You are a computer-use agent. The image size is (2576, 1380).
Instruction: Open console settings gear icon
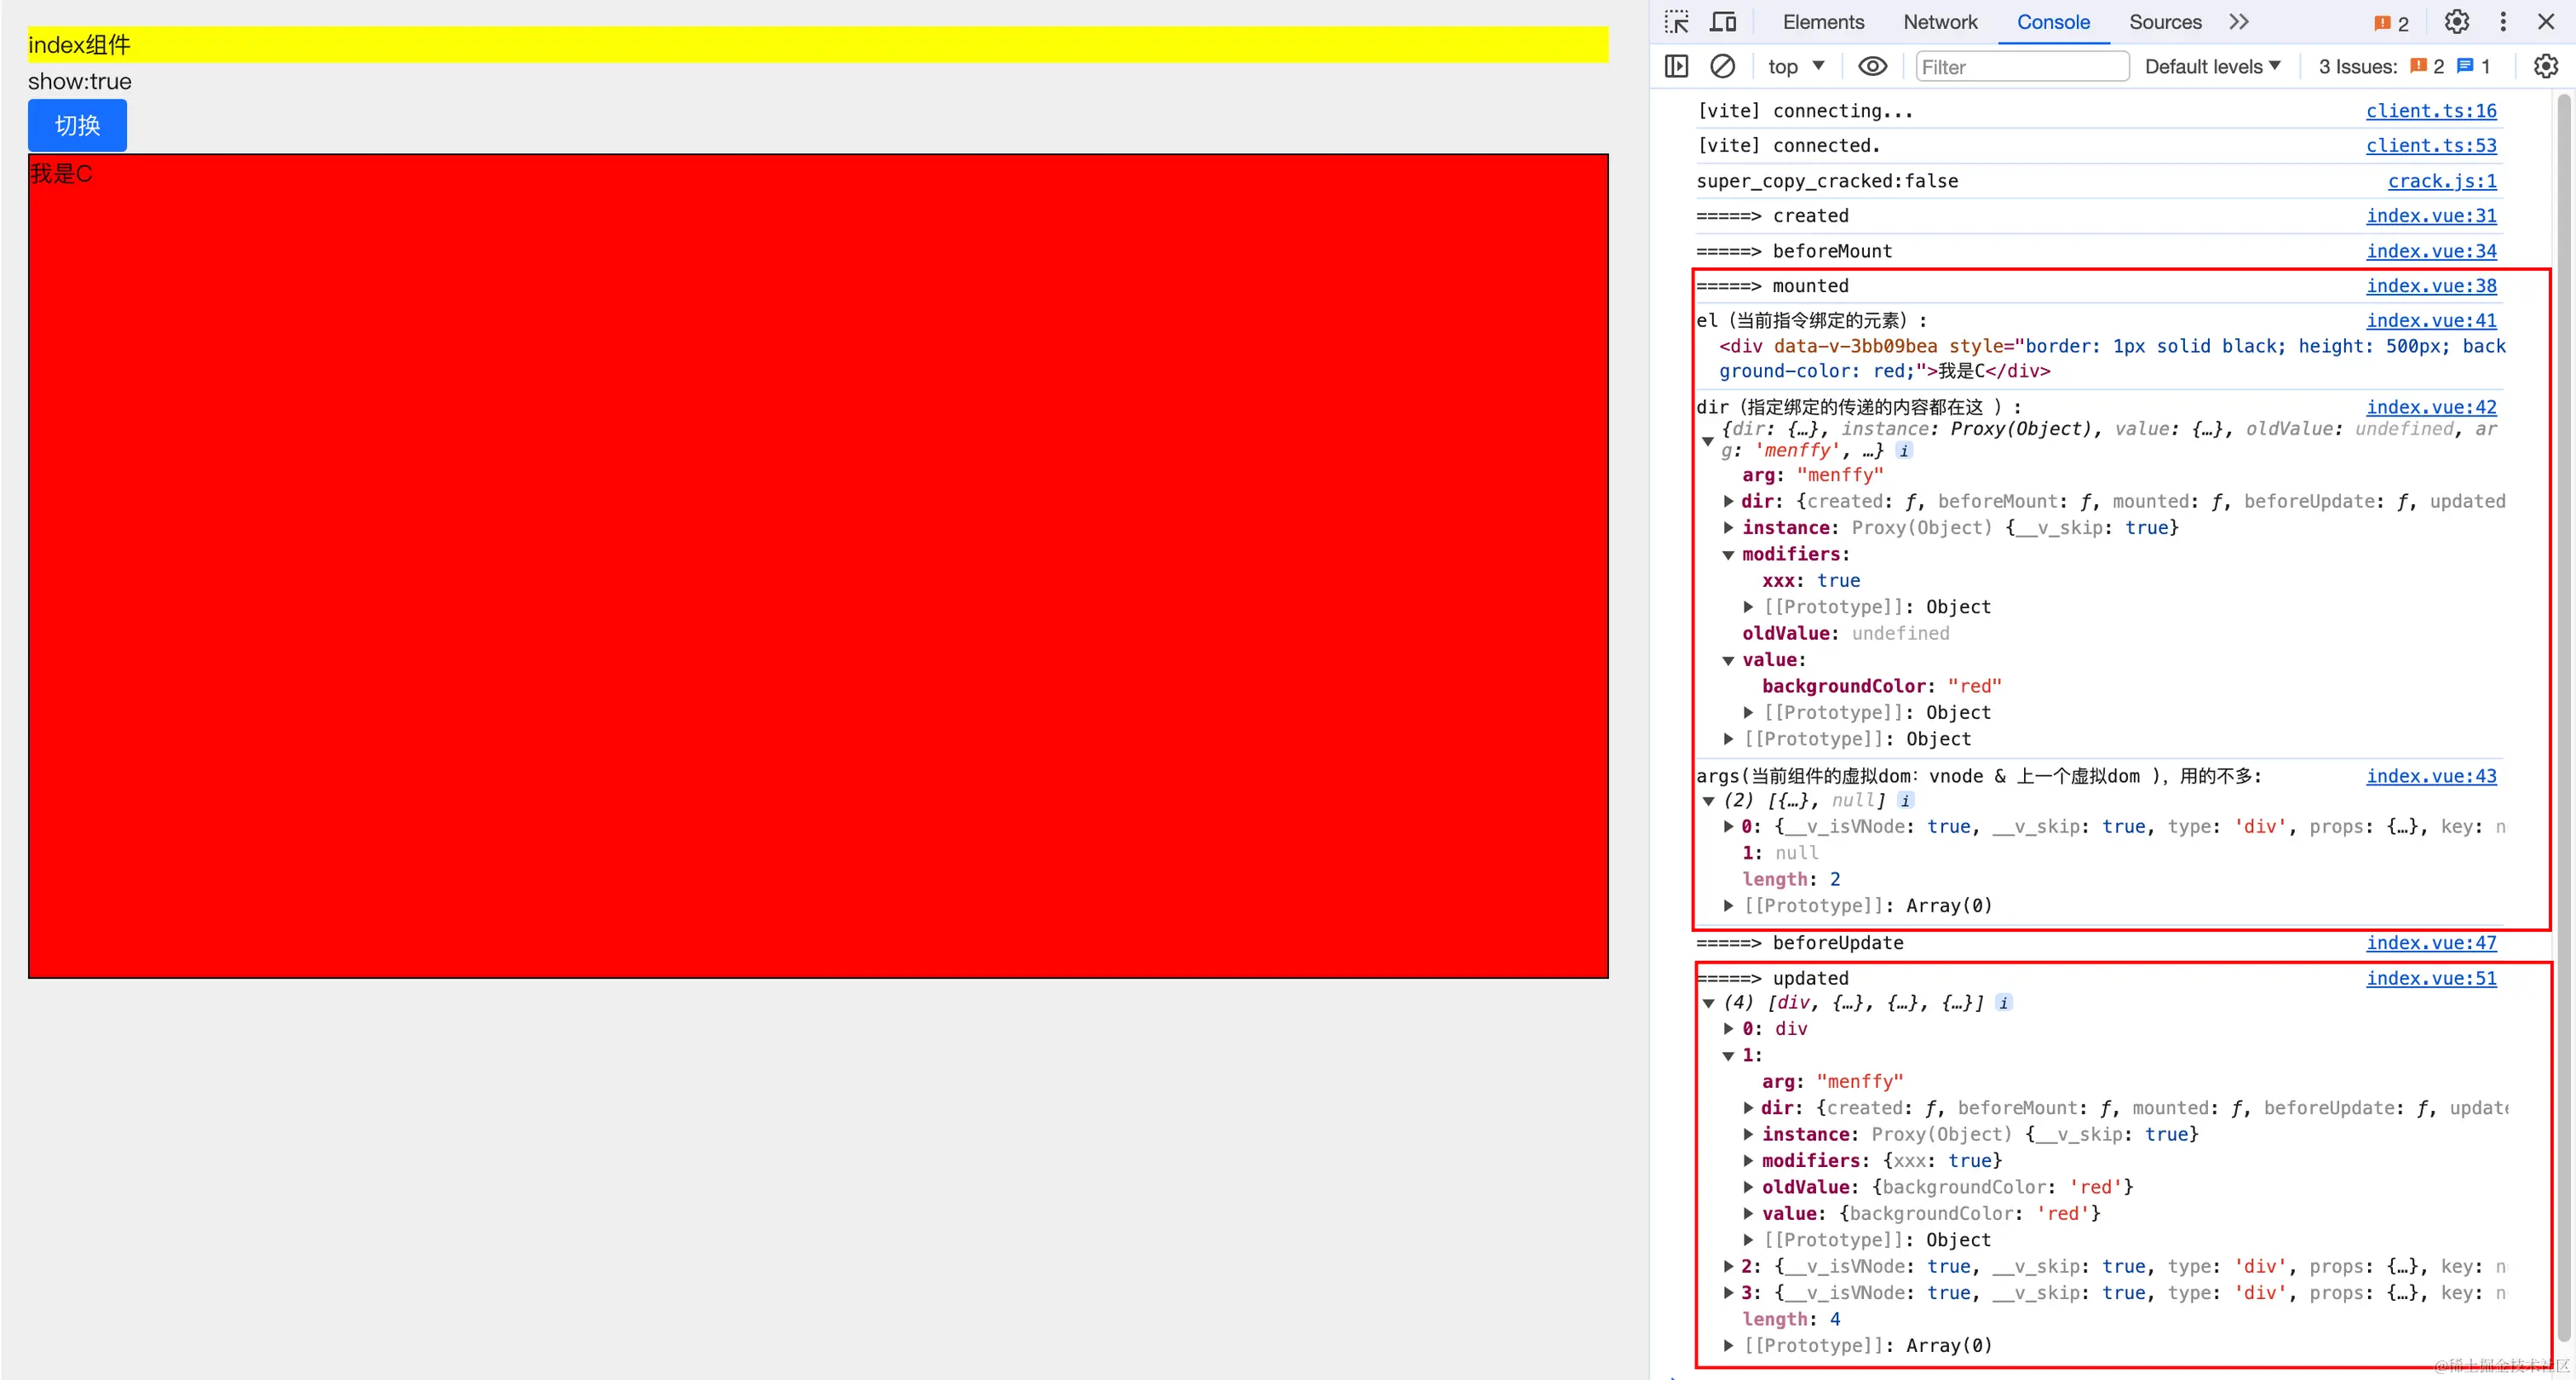[x=2545, y=66]
